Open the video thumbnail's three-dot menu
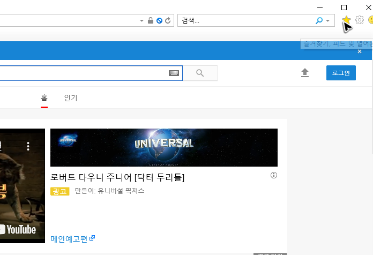Screen dimensions: 373x255 (x=28, y=146)
